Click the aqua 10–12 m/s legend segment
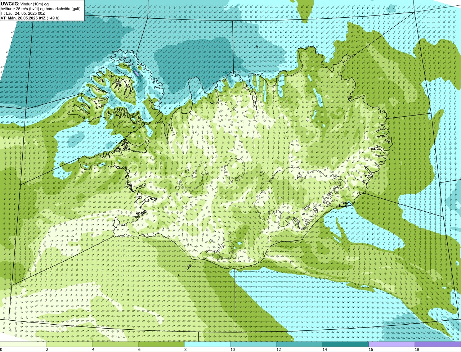The image size is (461, 352). [254, 344]
